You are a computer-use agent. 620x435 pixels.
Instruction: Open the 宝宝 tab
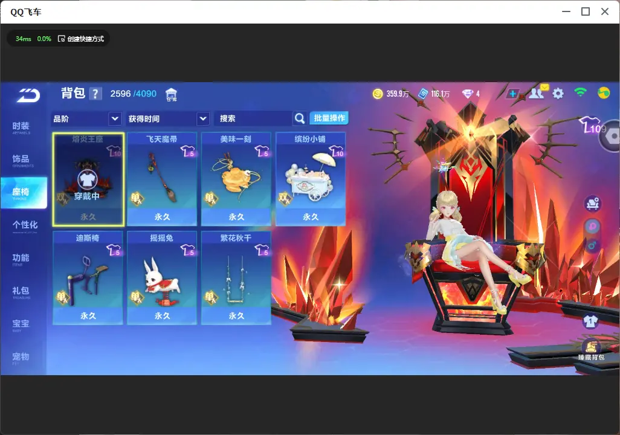(21, 324)
